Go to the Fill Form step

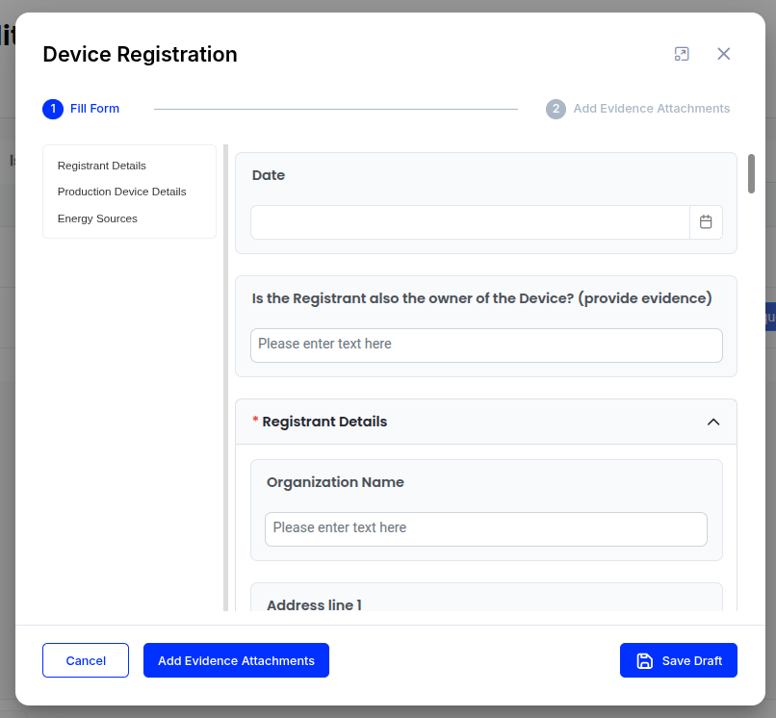pyautogui.click(x=94, y=109)
